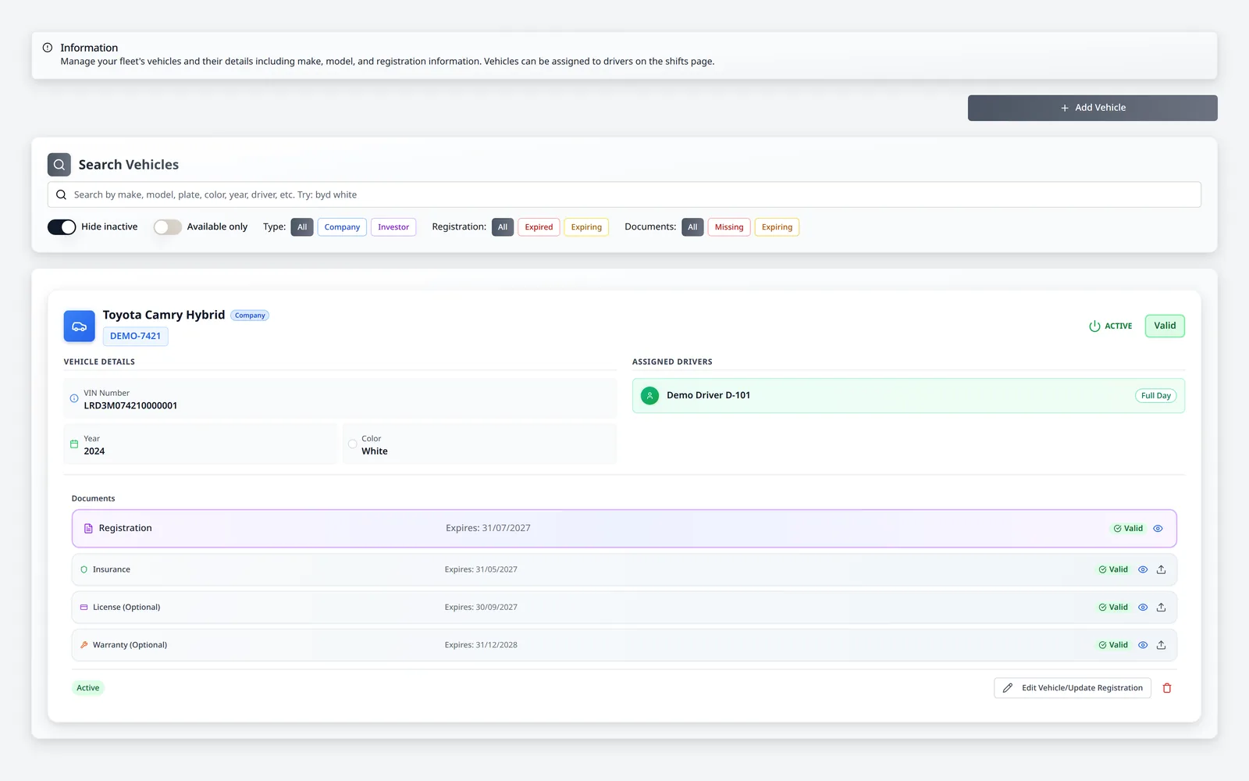Image resolution: width=1249 pixels, height=781 pixels.
Task: Filter Documents by Expiring
Action: pyautogui.click(x=777, y=227)
